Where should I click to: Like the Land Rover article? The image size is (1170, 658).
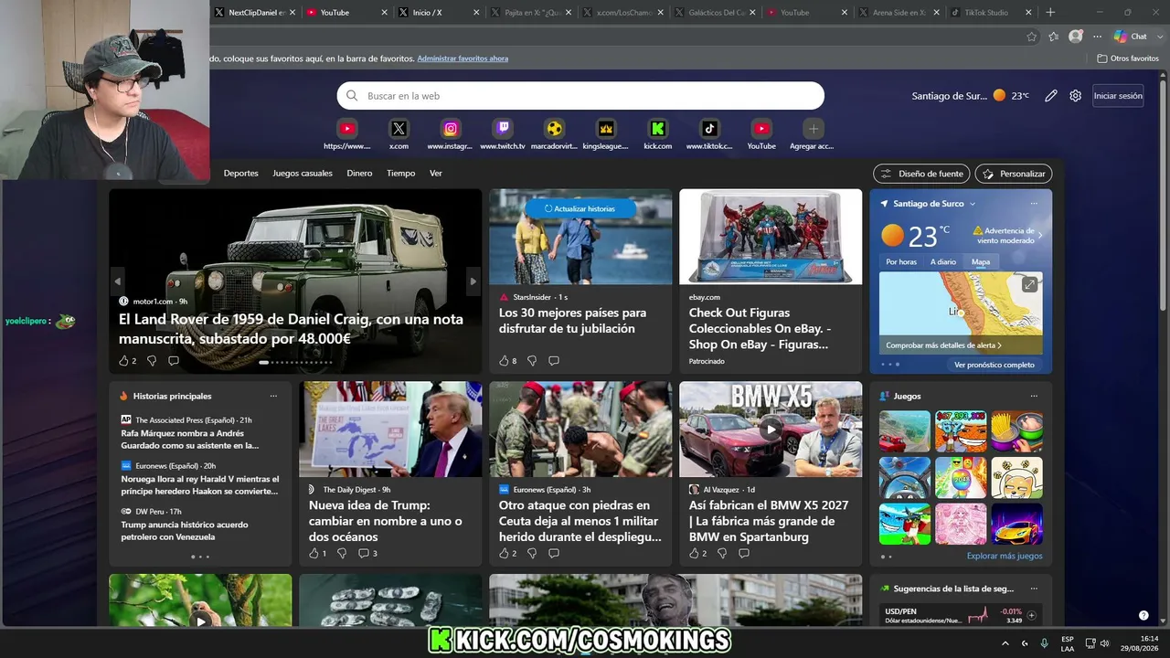pos(127,361)
